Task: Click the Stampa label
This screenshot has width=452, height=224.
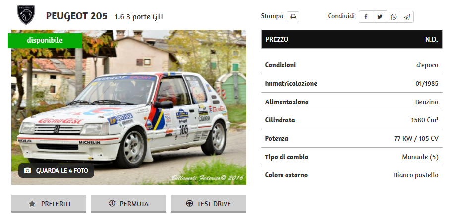Action: (x=272, y=16)
